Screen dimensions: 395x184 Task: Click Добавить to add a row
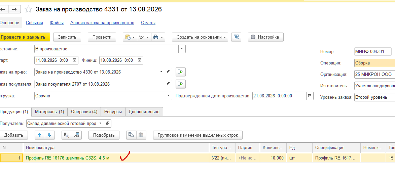tap(13, 135)
